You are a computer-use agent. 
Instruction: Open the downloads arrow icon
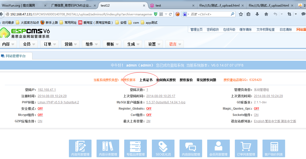[257, 14]
